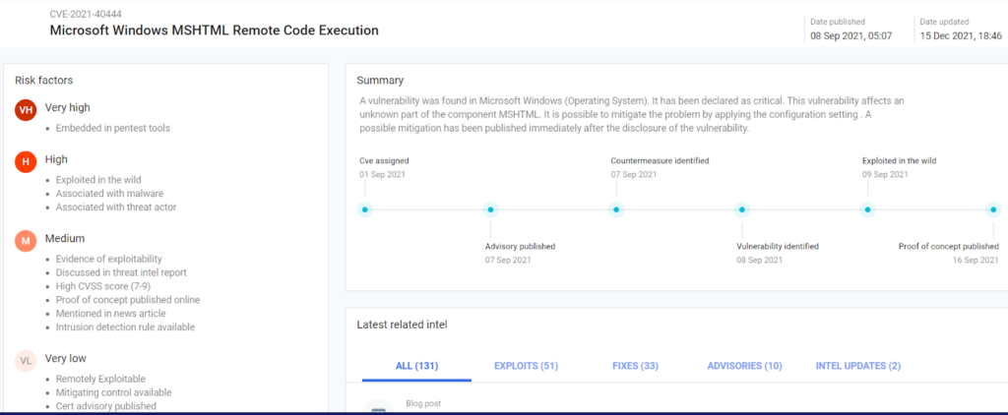Click the Proof of concept published label
The height and width of the screenshot is (415, 1008).
pos(948,246)
